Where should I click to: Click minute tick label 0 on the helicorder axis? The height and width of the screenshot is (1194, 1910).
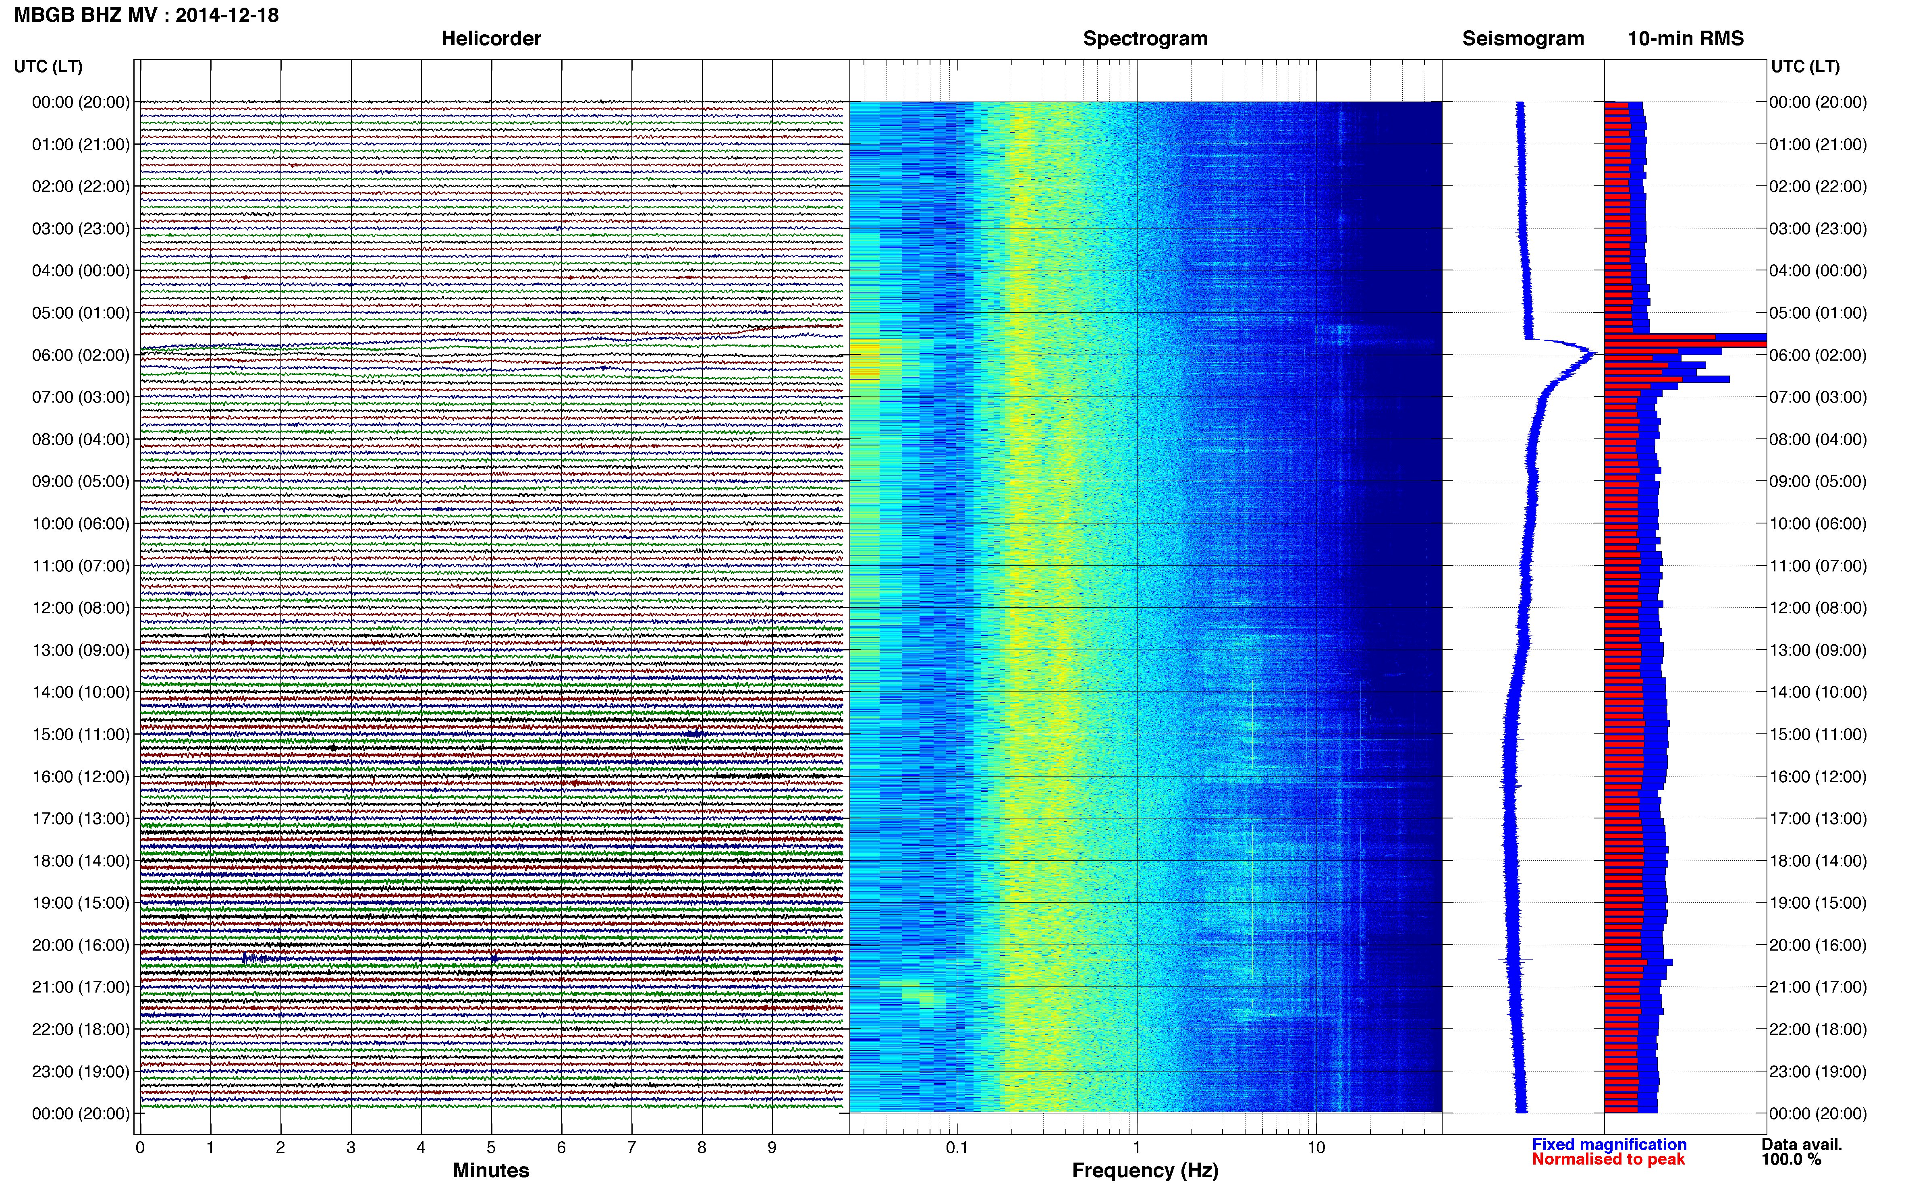140,1147
